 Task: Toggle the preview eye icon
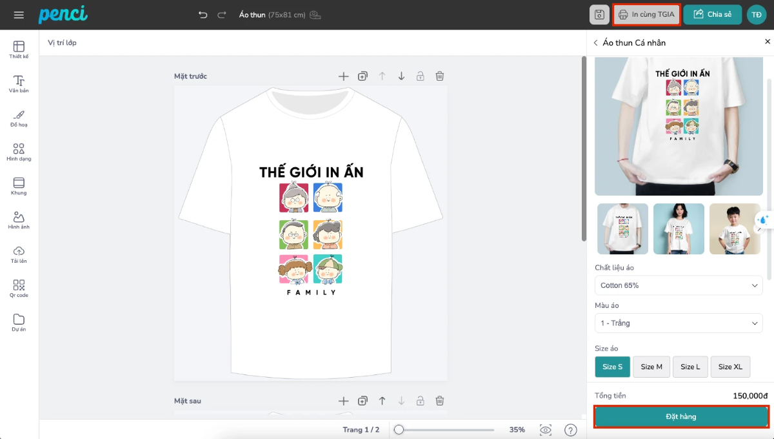(x=546, y=430)
